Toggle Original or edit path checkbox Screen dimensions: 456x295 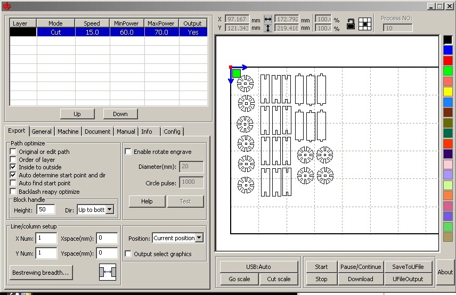(x=13, y=151)
